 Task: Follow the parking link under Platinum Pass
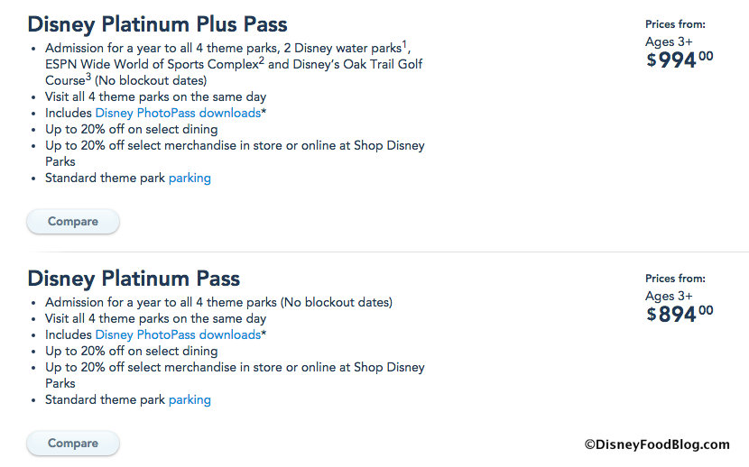click(x=190, y=399)
